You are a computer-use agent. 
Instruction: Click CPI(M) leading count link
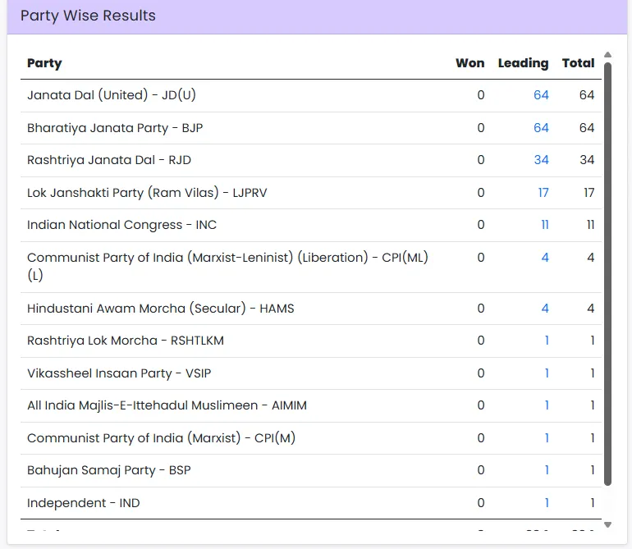(547, 438)
